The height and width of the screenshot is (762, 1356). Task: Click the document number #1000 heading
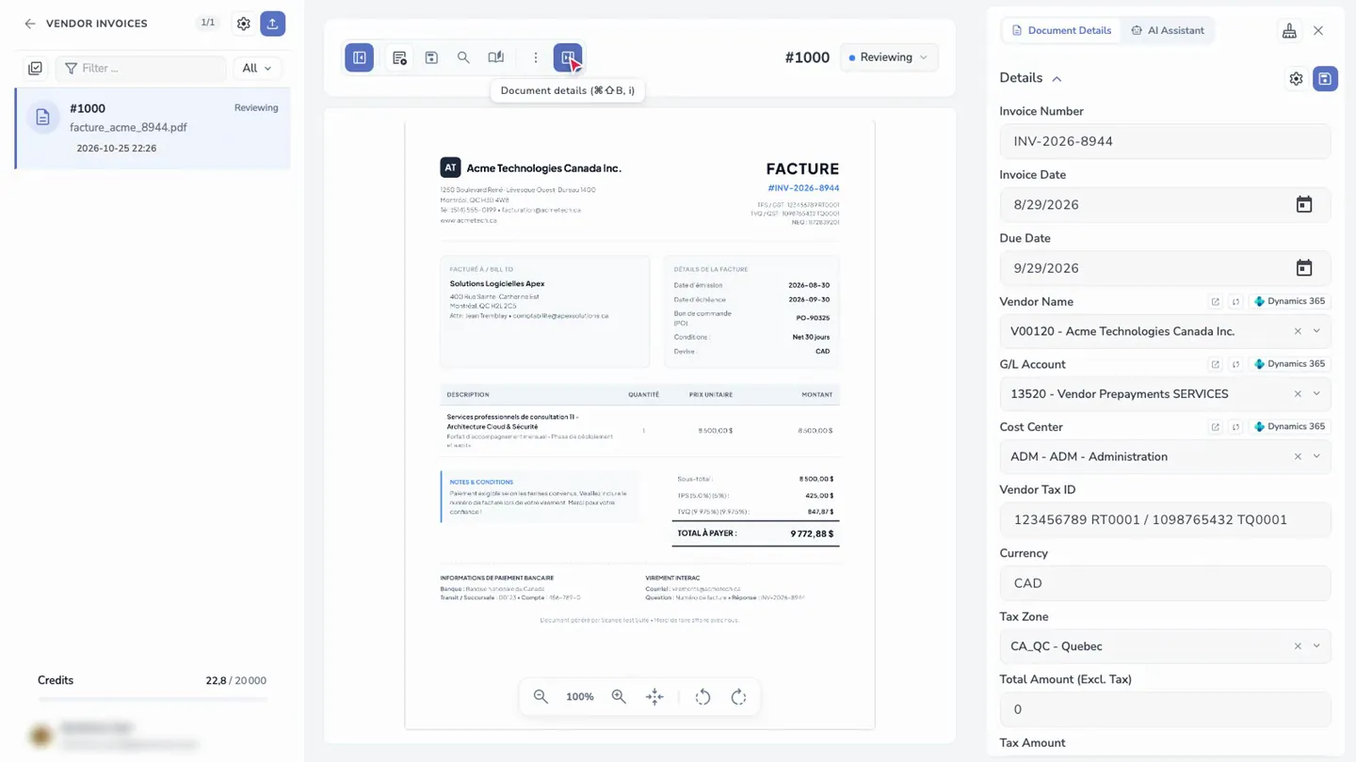807,57
